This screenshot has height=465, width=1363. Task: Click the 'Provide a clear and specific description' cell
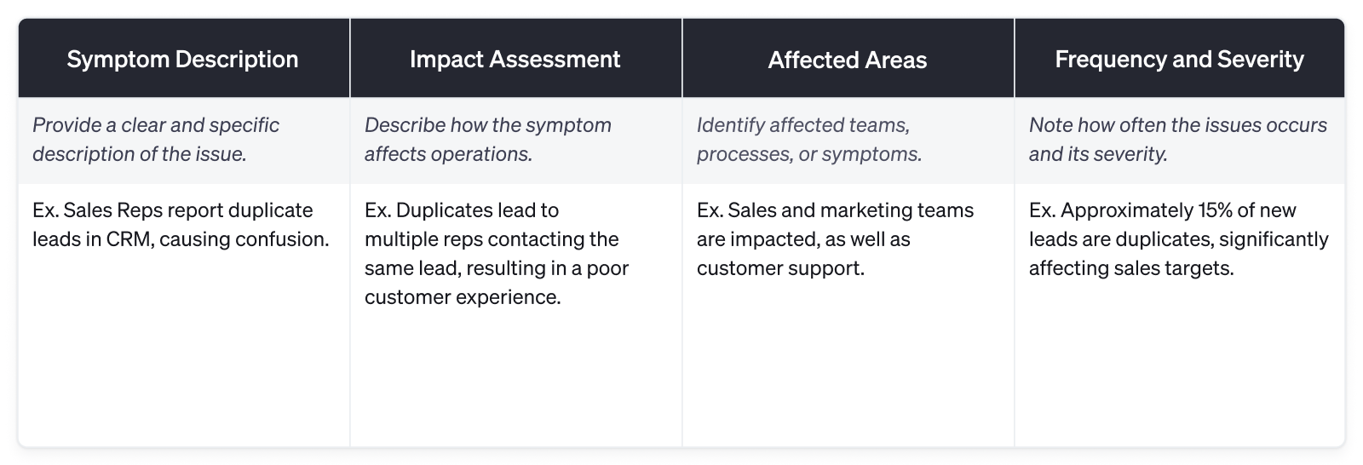coord(183,140)
